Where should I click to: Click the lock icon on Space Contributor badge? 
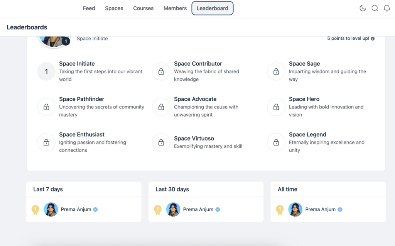[161, 71]
